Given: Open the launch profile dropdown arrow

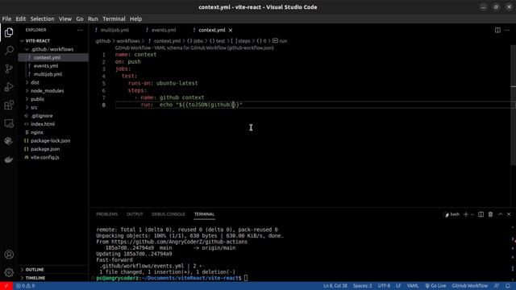Looking at the screenshot, I should (472, 214).
